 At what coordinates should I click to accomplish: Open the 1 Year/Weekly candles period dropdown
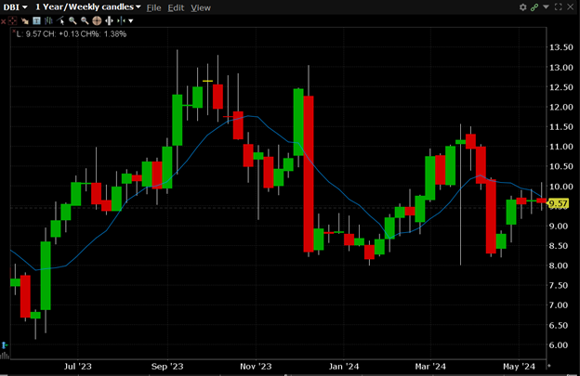(x=88, y=7)
